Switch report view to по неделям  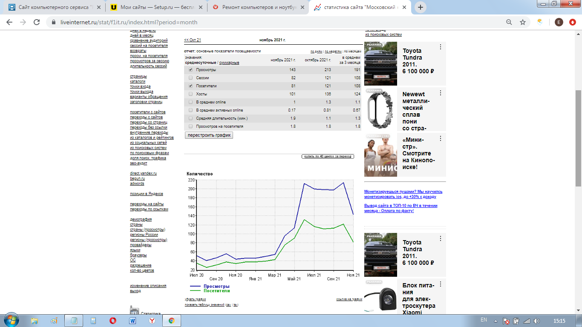[333, 52]
